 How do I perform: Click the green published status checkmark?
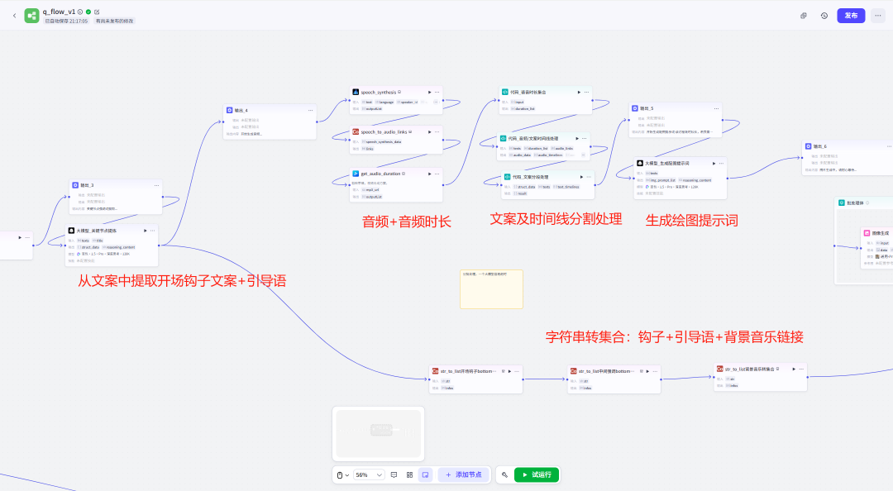88,12
